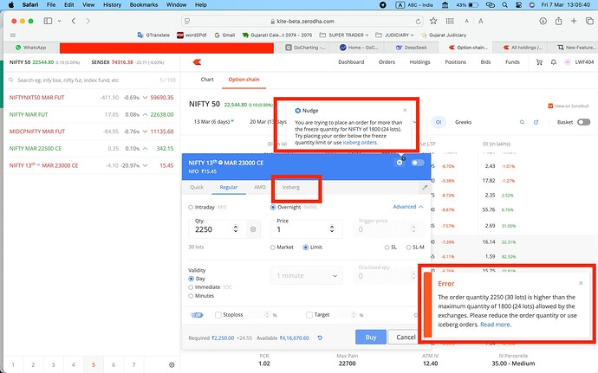
Task: Toggle the Basket switch
Action: pos(583,122)
